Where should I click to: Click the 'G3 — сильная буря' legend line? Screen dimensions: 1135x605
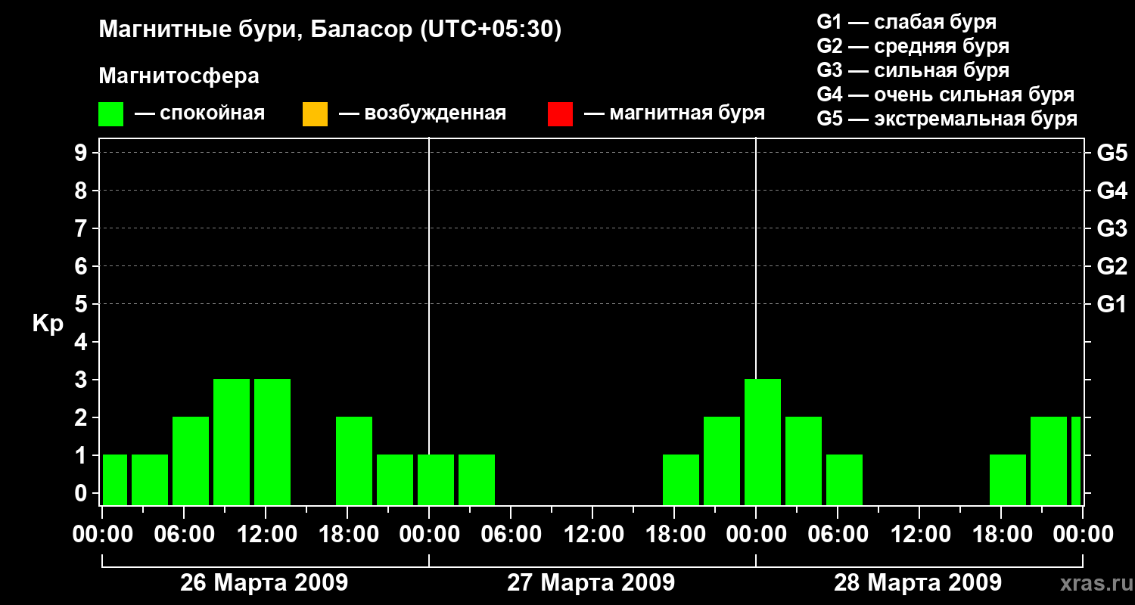[913, 70]
